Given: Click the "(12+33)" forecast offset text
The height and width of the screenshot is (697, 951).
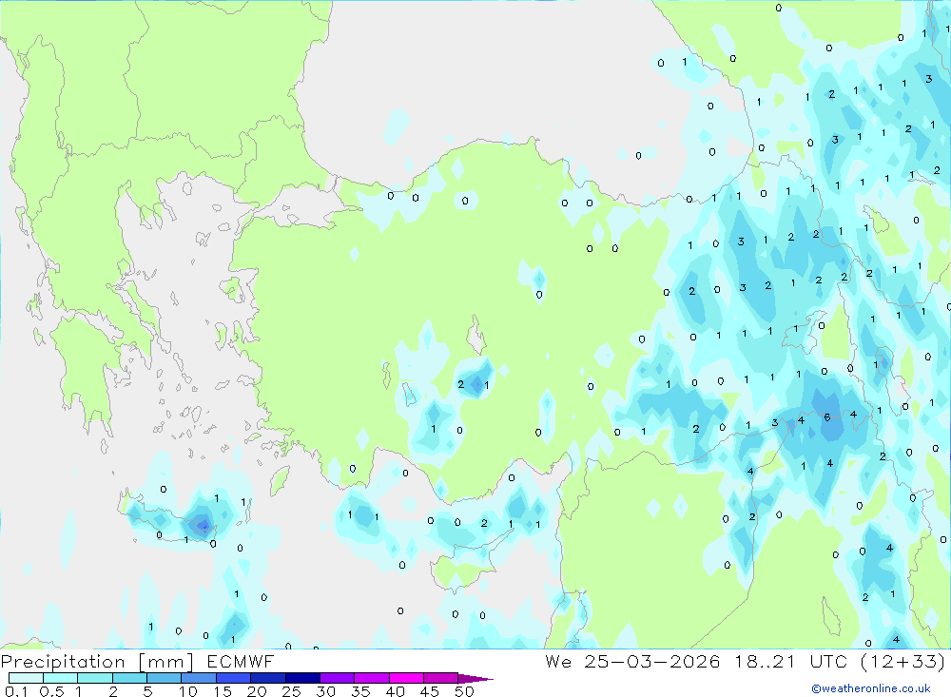Looking at the screenshot, I should click(x=903, y=662).
